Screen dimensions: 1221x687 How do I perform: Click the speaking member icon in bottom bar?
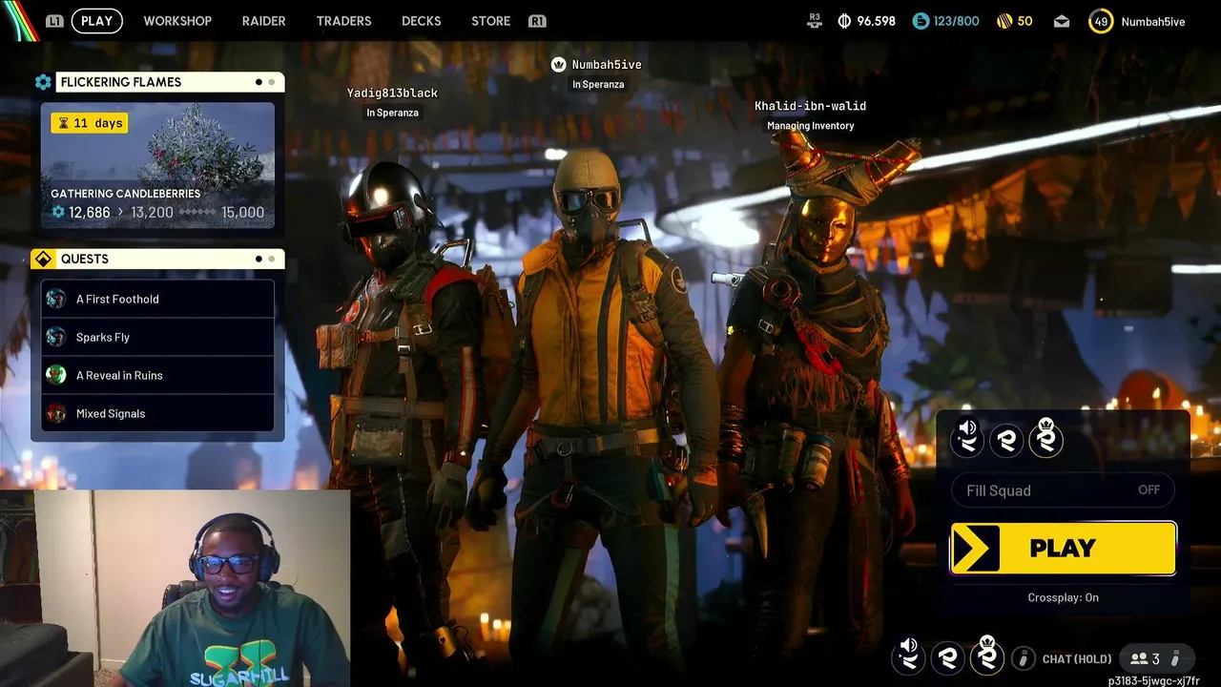[x=908, y=656]
